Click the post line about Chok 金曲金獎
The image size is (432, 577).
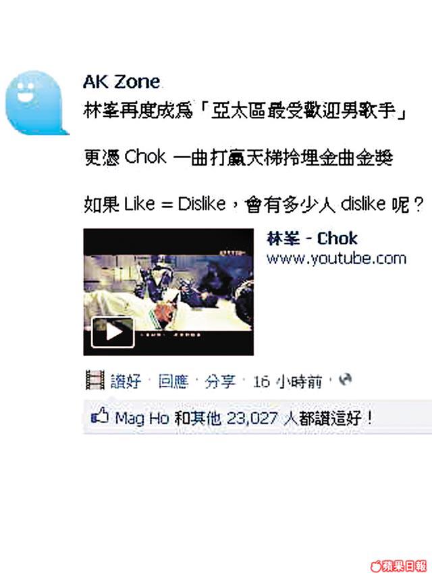pos(238,158)
